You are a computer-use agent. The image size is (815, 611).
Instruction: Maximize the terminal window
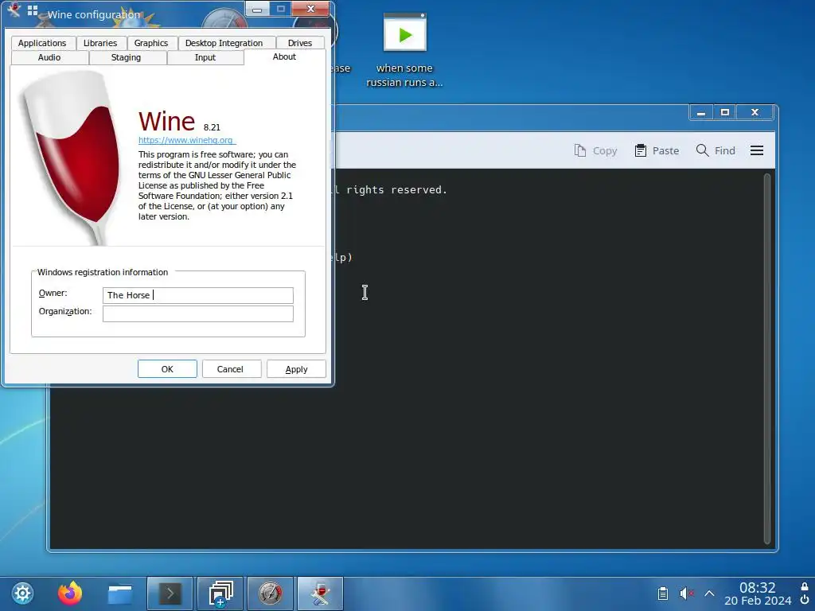pyautogui.click(x=725, y=112)
